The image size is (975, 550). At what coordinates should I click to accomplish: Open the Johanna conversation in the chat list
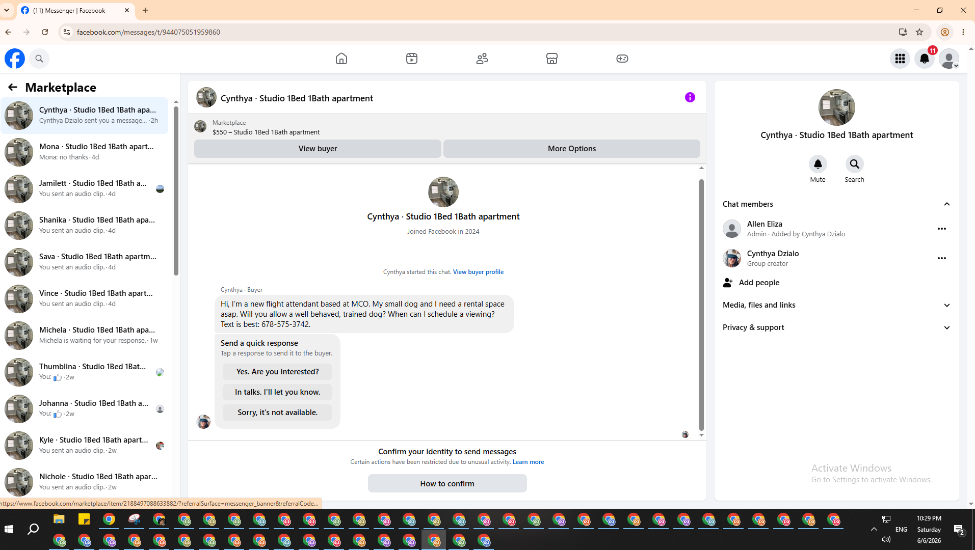pyautogui.click(x=85, y=409)
